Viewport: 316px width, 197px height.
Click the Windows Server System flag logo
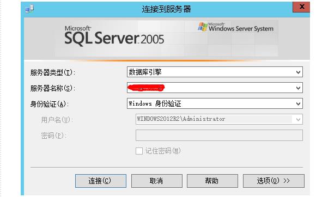203,27
